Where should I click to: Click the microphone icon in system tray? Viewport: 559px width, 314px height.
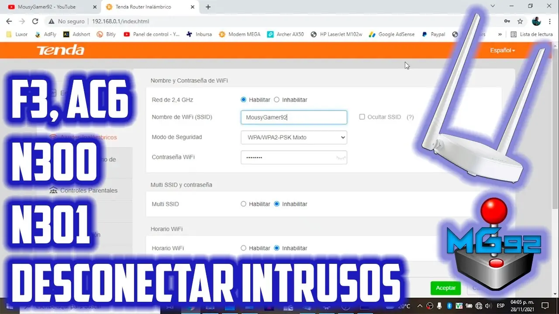pos(440,306)
